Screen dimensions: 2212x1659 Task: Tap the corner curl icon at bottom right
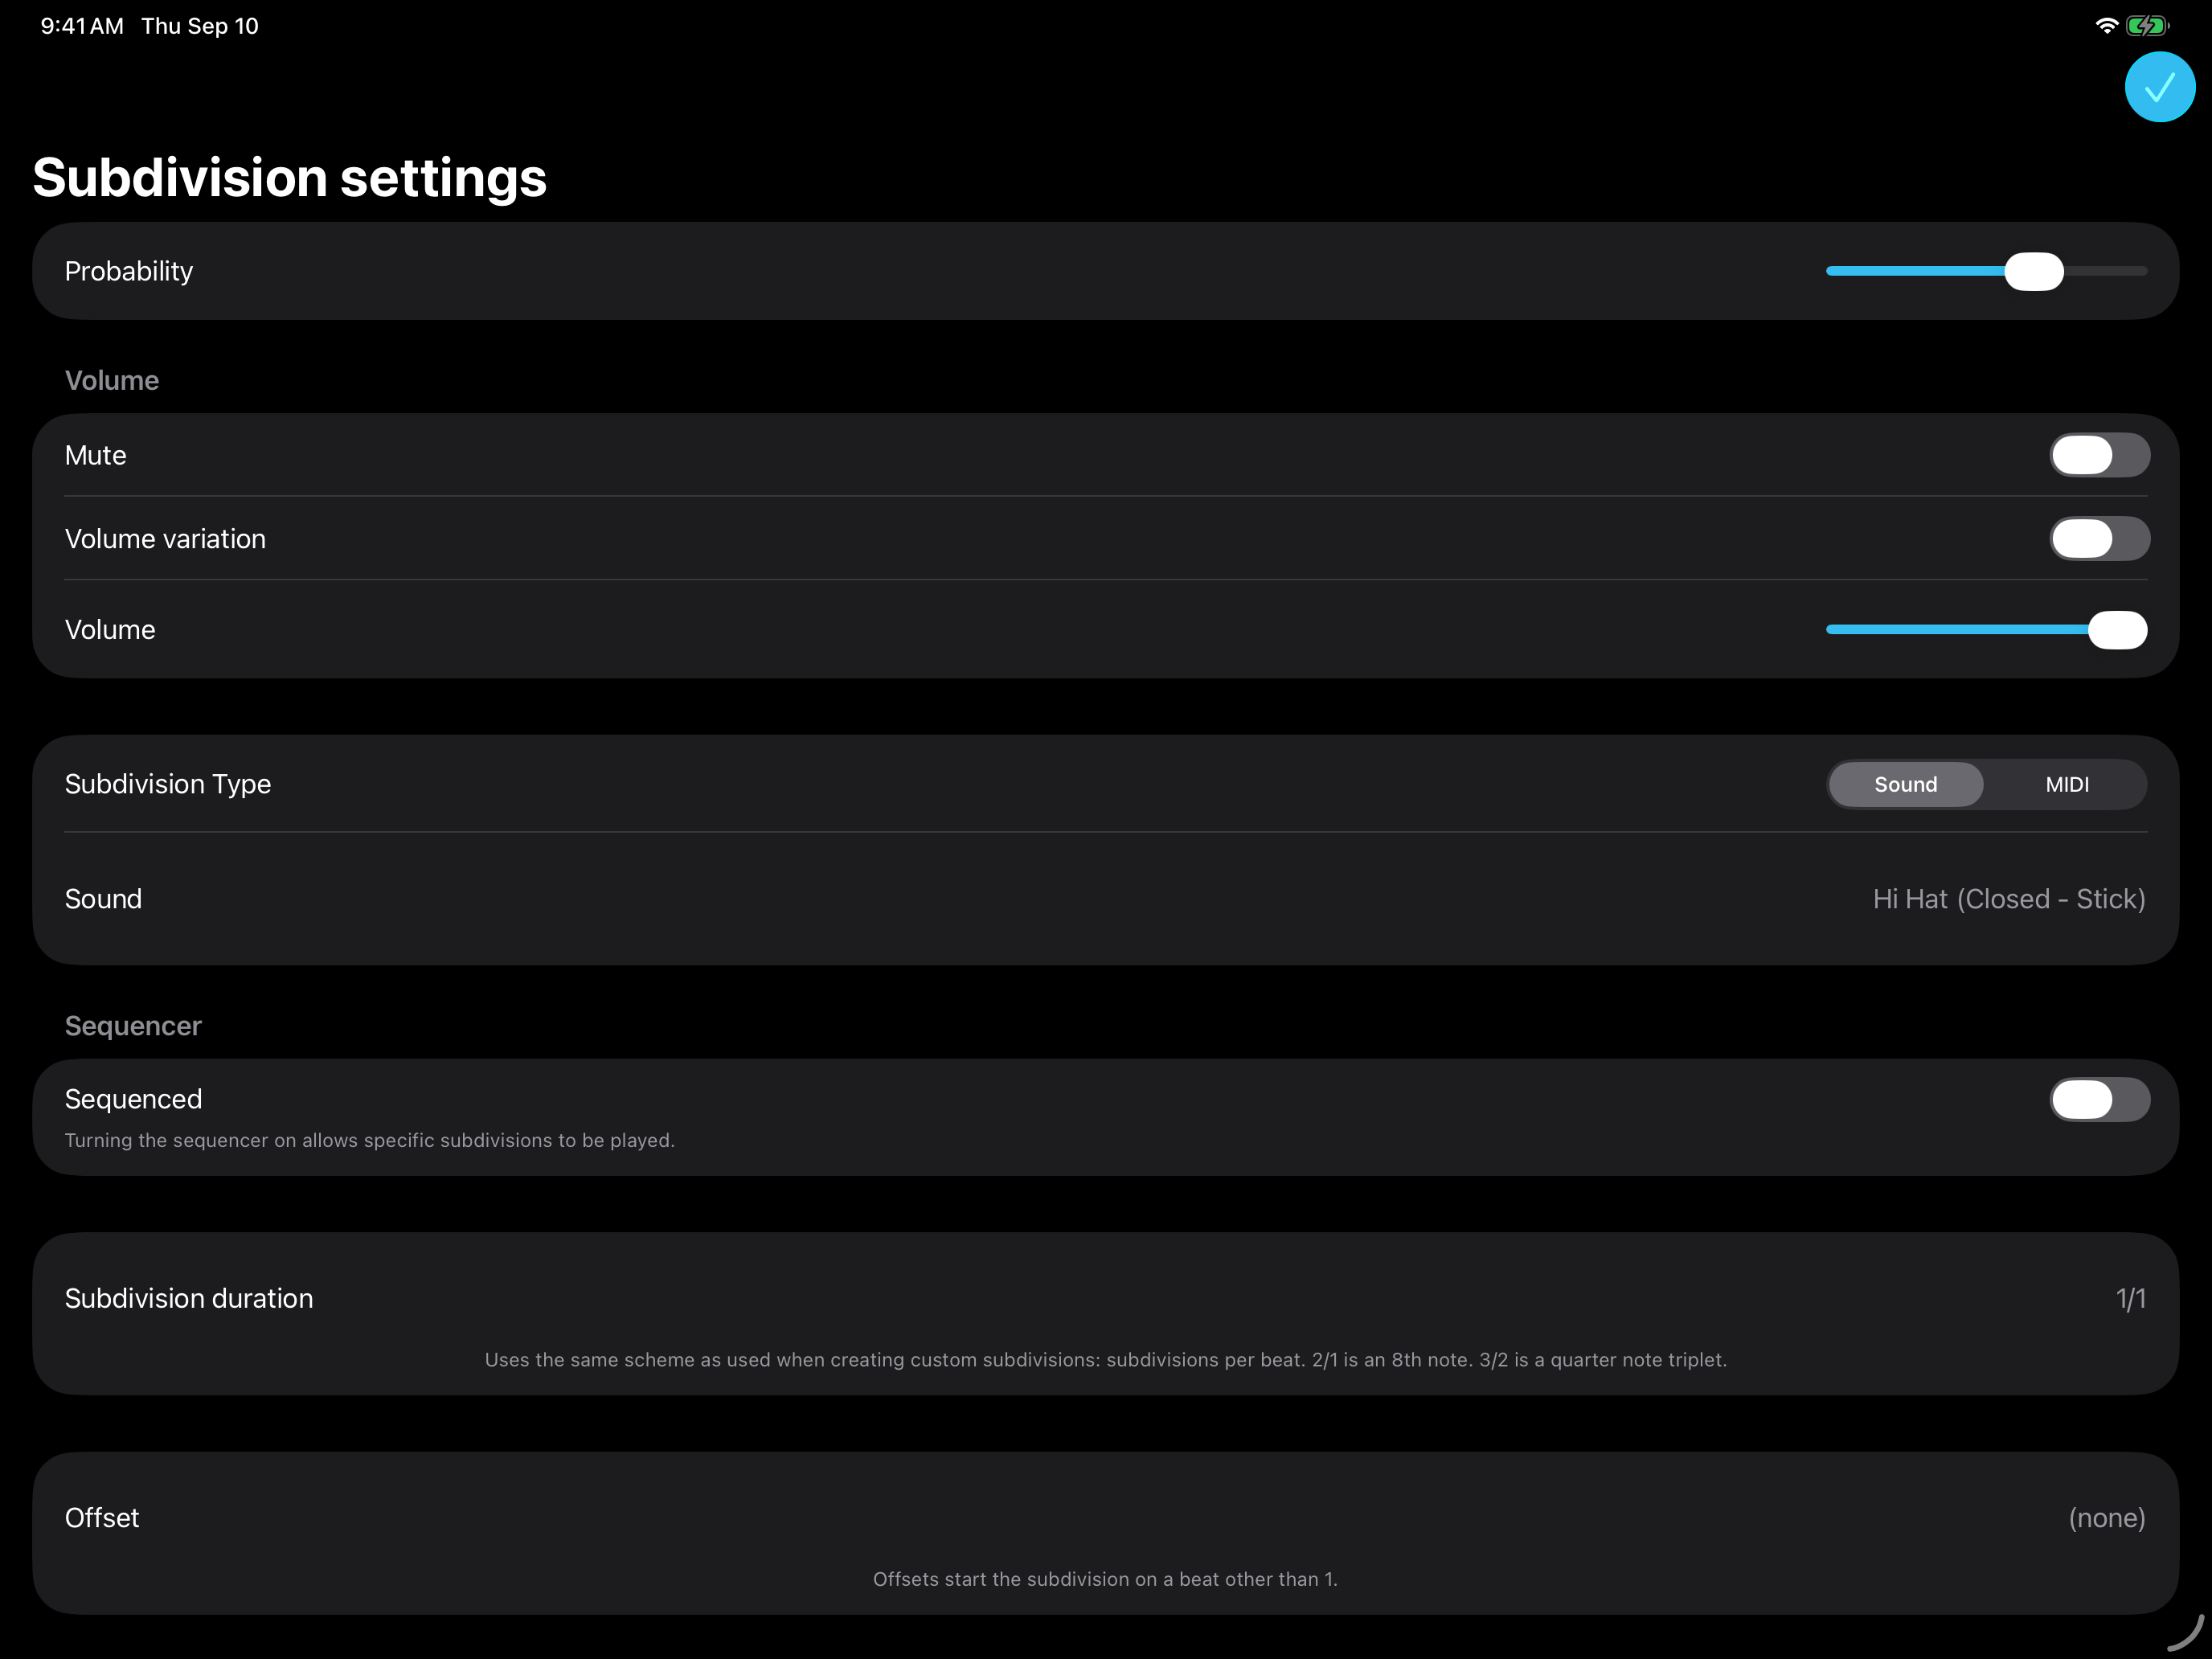[x=2186, y=1632]
